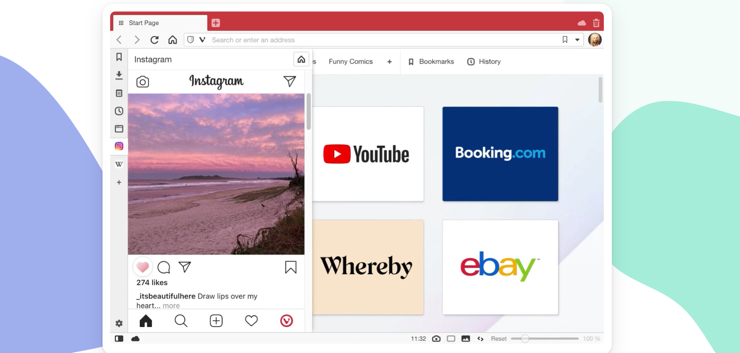740x353 pixels.
Task: Open the History side panel
Action: pos(119,111)
